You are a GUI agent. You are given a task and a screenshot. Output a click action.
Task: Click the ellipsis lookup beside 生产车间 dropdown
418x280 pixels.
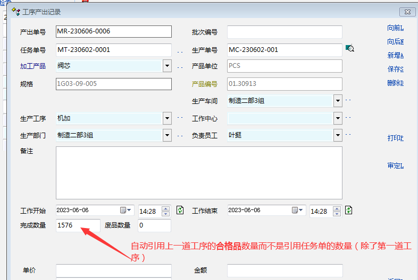click(x=348, y=100)
